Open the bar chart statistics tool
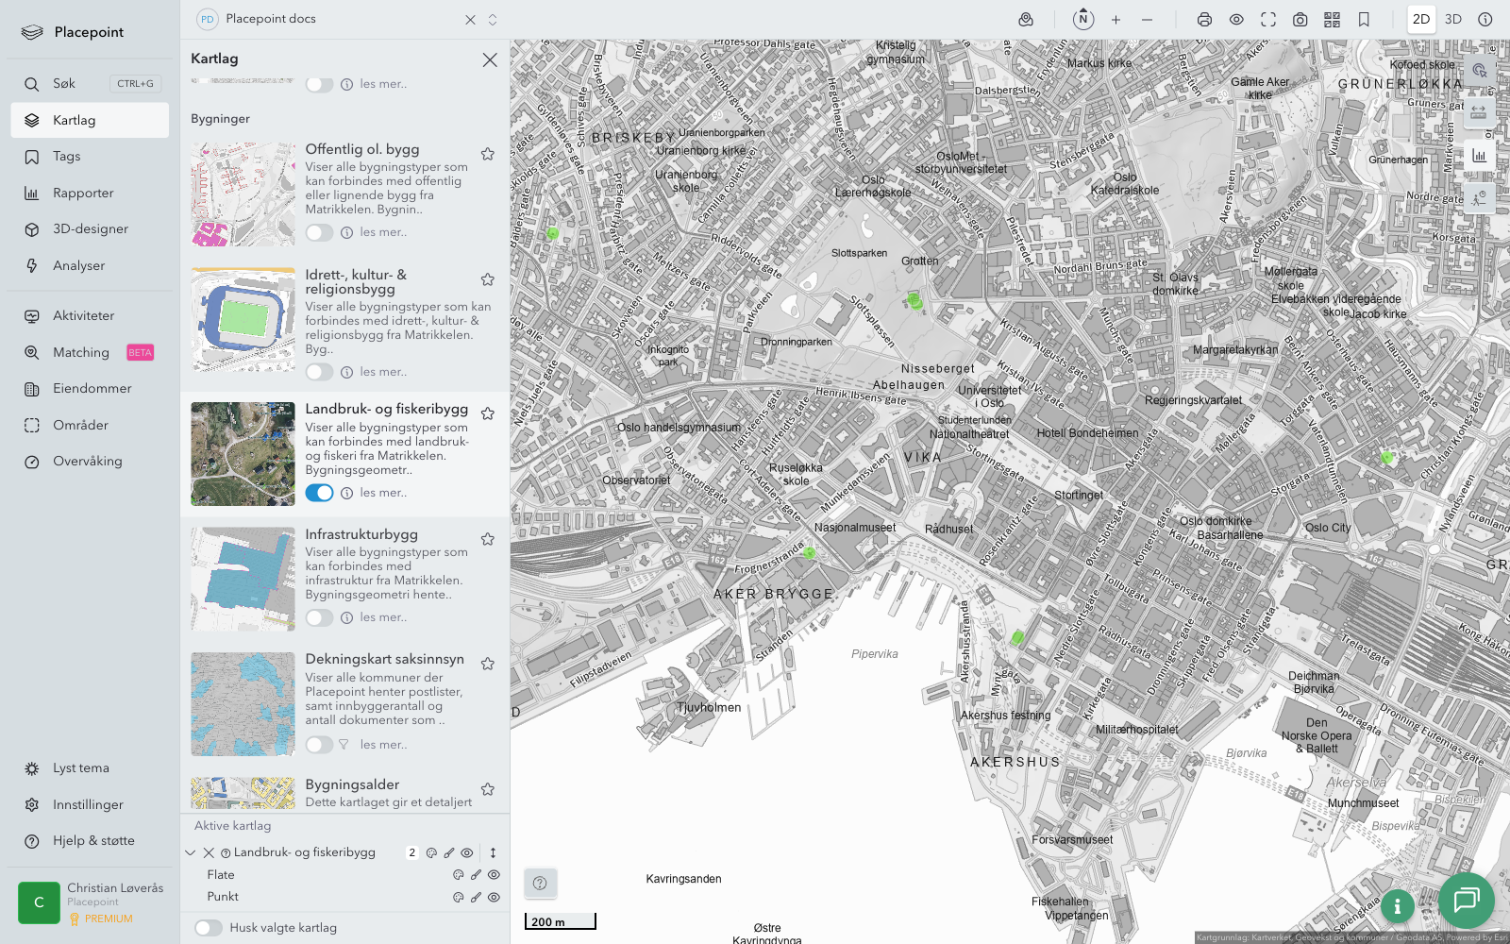1510x944 pixels. 1478,156
